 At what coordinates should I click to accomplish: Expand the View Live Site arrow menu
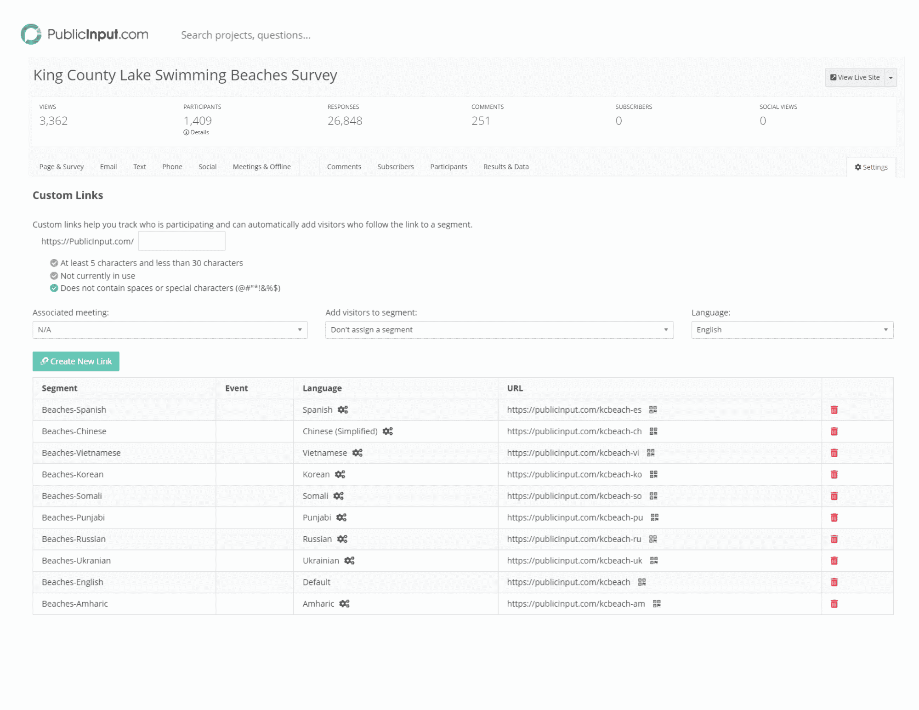click(x=891, y=78)
